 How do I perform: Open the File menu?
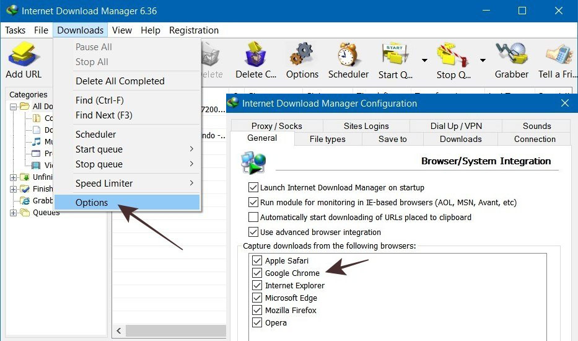point(41,30)
